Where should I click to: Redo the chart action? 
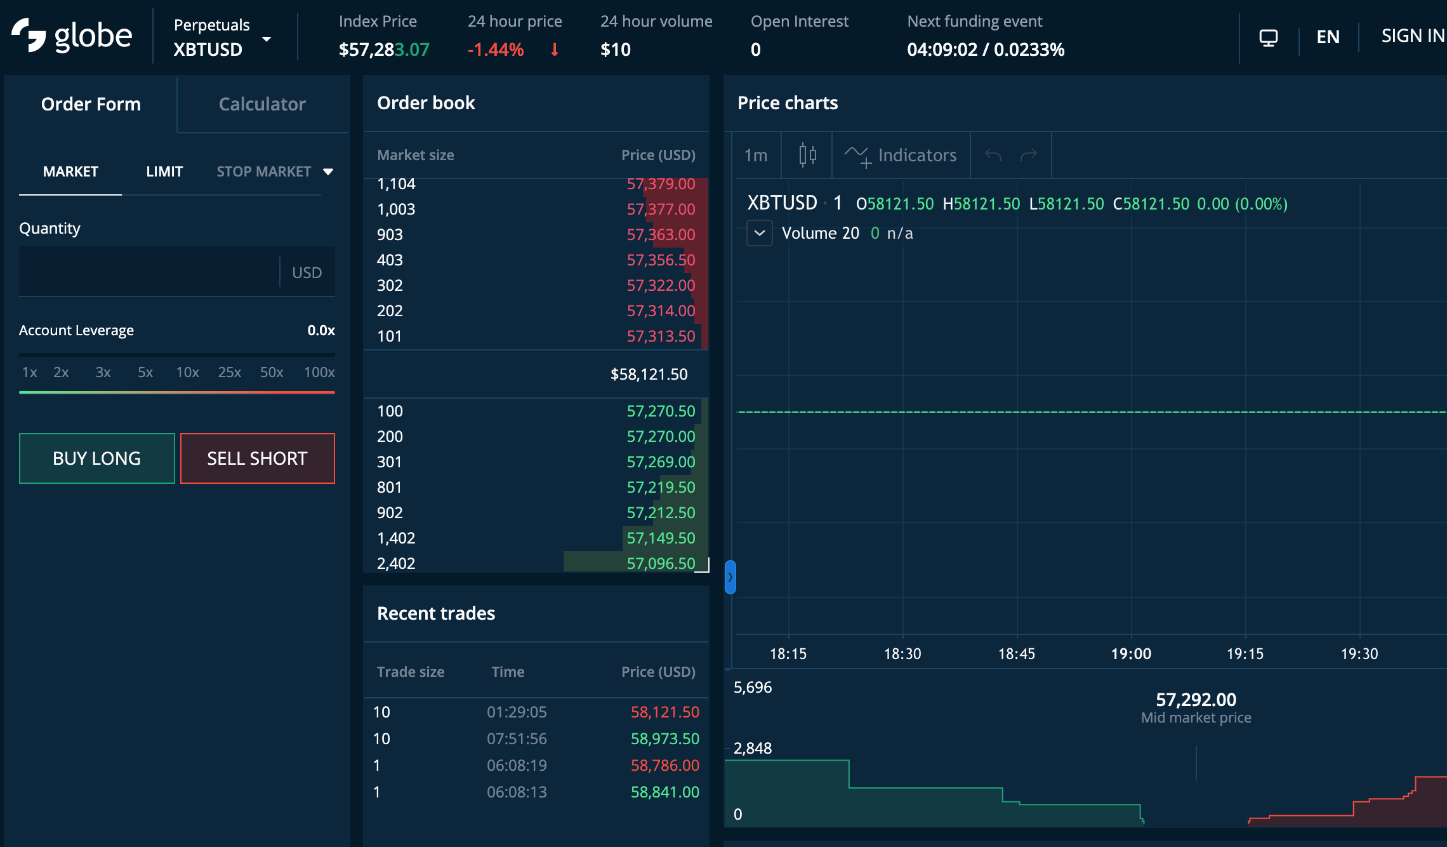(1029, 155)
